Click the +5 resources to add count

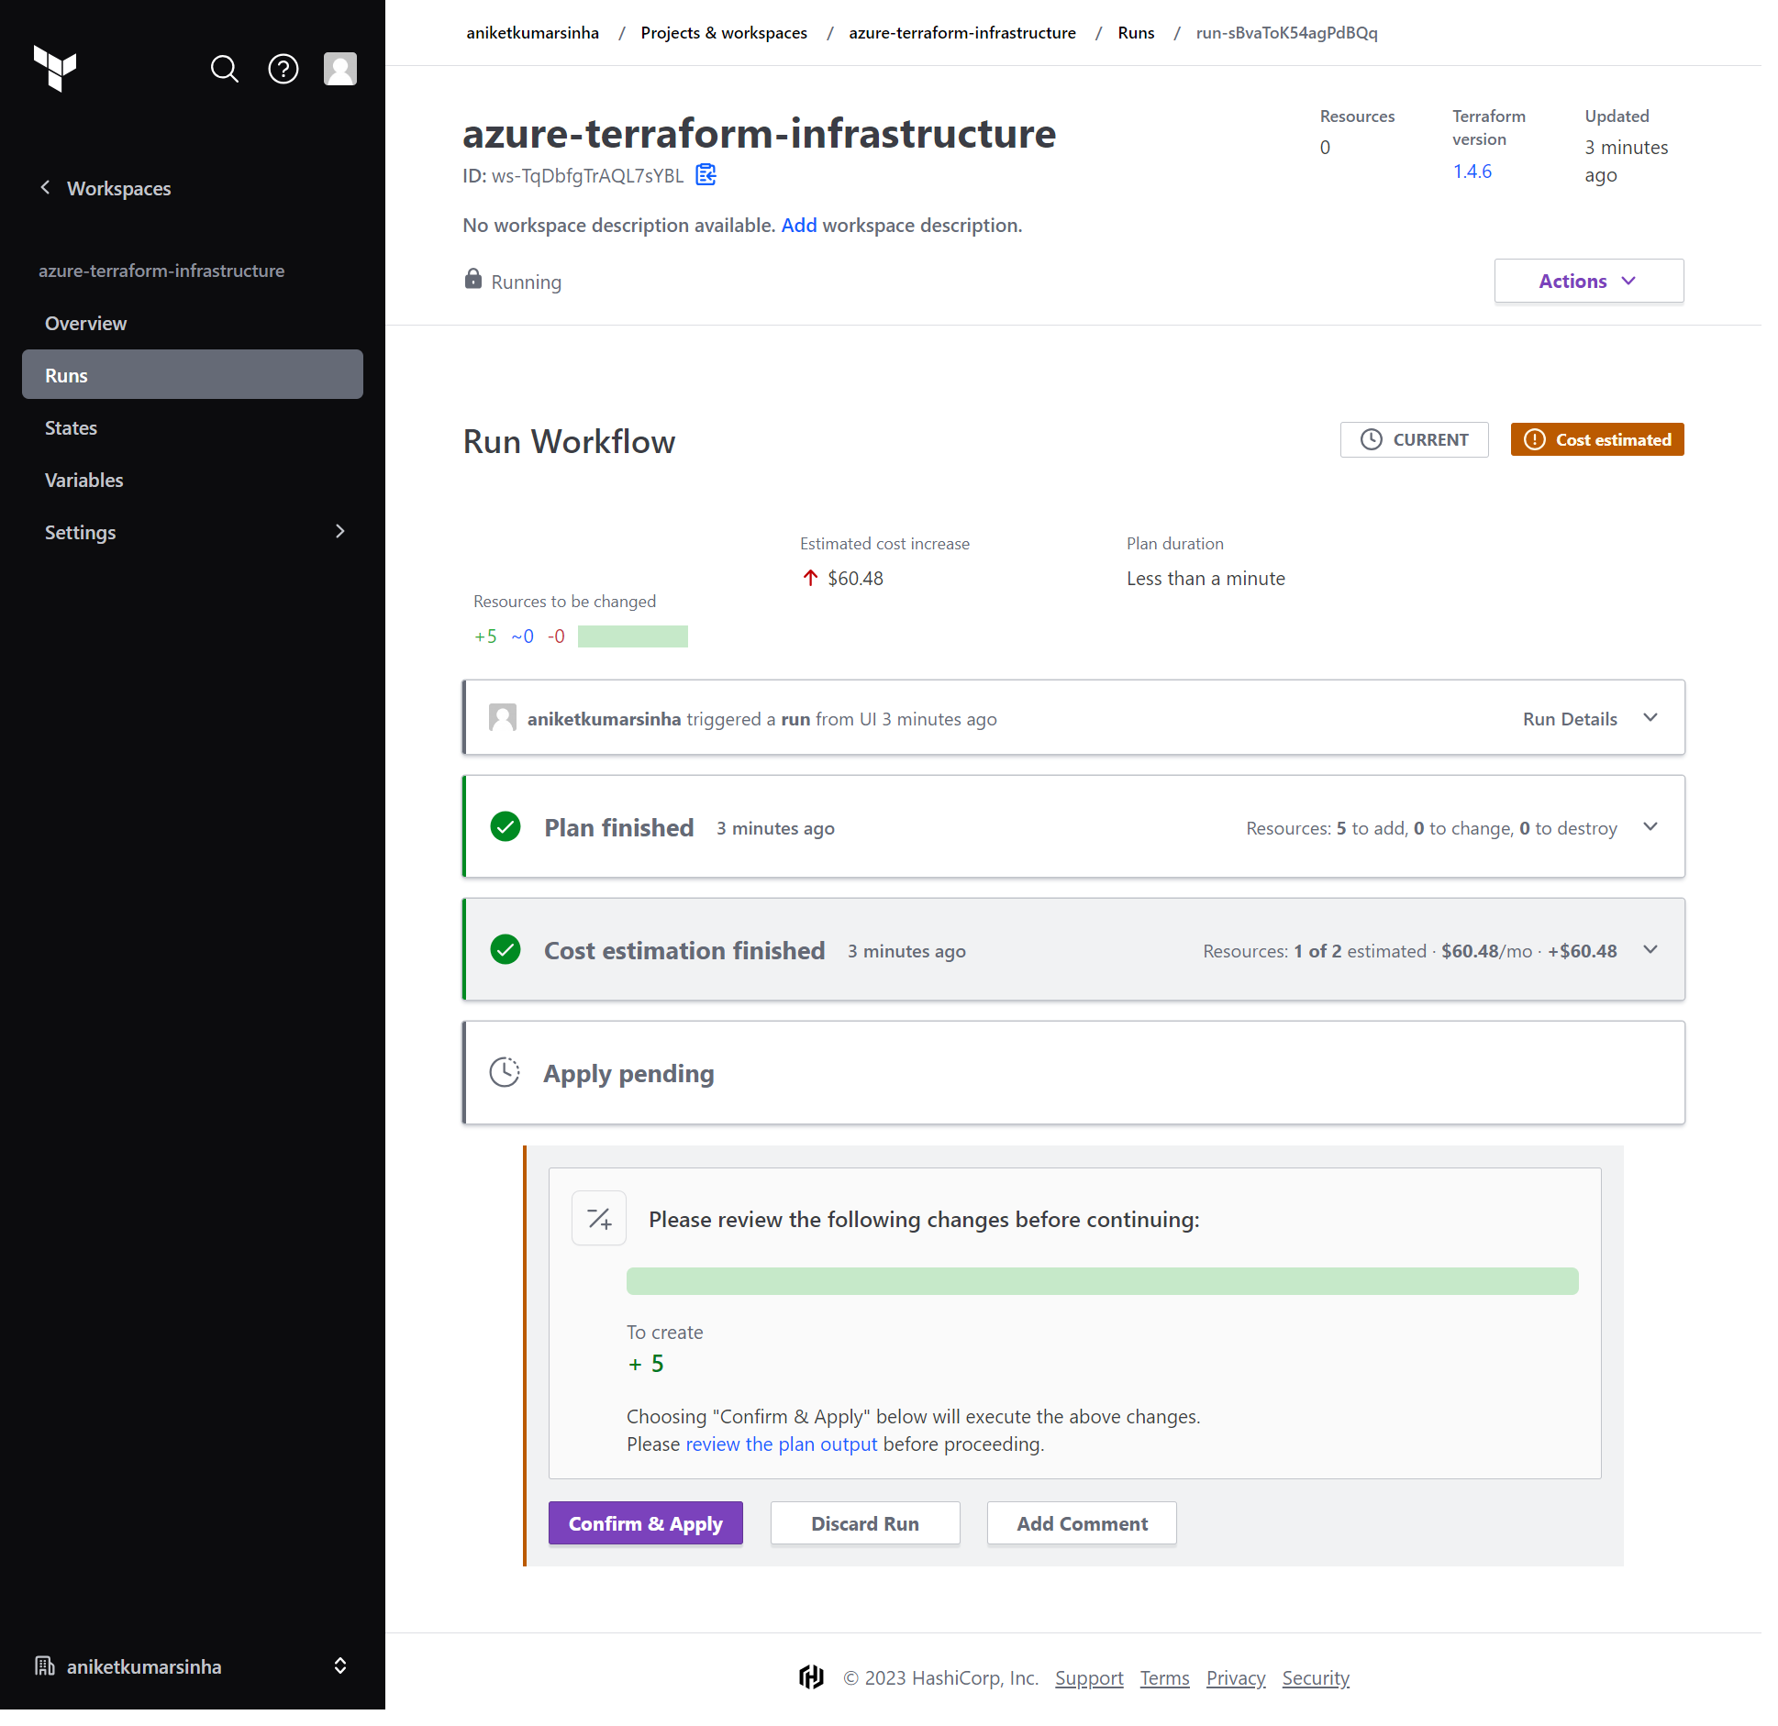pyautogui.click(x=485, y=636)
